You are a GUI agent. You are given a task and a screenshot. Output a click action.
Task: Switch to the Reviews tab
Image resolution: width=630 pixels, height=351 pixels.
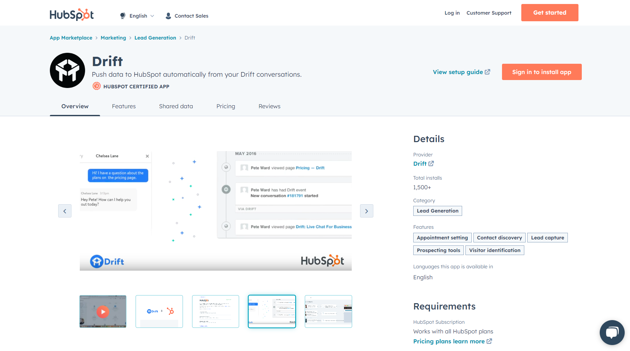tap(269, 106)
